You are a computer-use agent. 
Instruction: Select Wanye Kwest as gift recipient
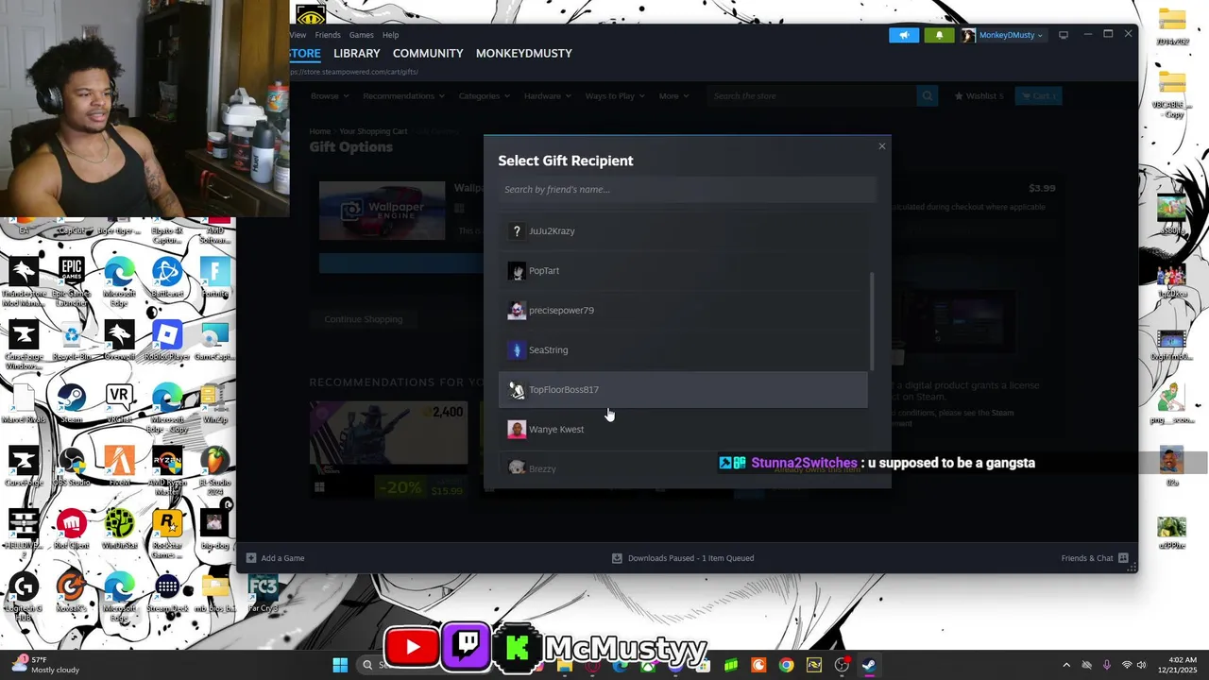pos(683,430)
